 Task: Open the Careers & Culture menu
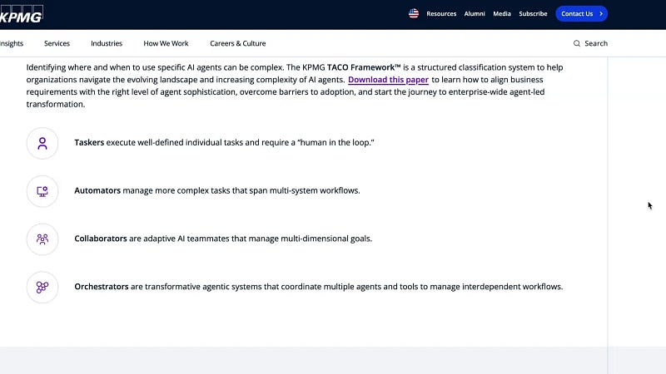pyautogui.click(x=238, y=43)
